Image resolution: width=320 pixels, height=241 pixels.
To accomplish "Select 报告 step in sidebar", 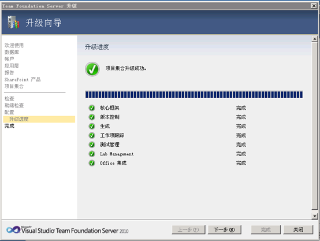I will 9,72.
